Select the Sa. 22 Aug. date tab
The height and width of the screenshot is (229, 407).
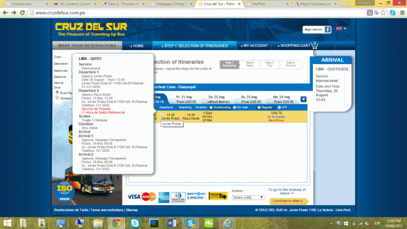pyautogui.click(x=217, y=100)
